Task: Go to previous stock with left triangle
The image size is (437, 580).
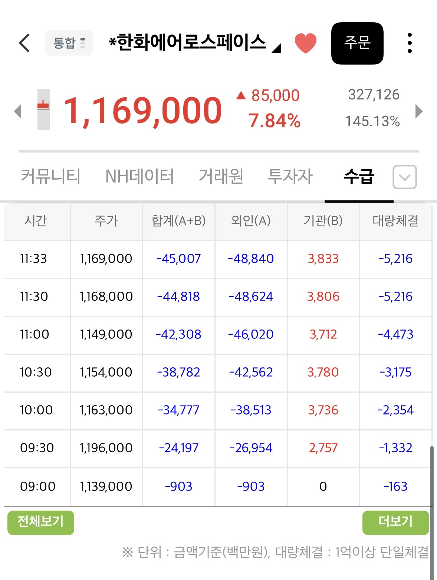Action: pyautogui.click(x=17, y=111)
